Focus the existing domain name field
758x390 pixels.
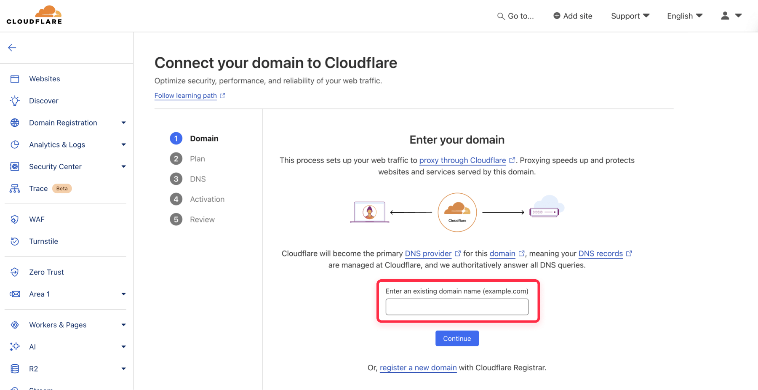457,307
